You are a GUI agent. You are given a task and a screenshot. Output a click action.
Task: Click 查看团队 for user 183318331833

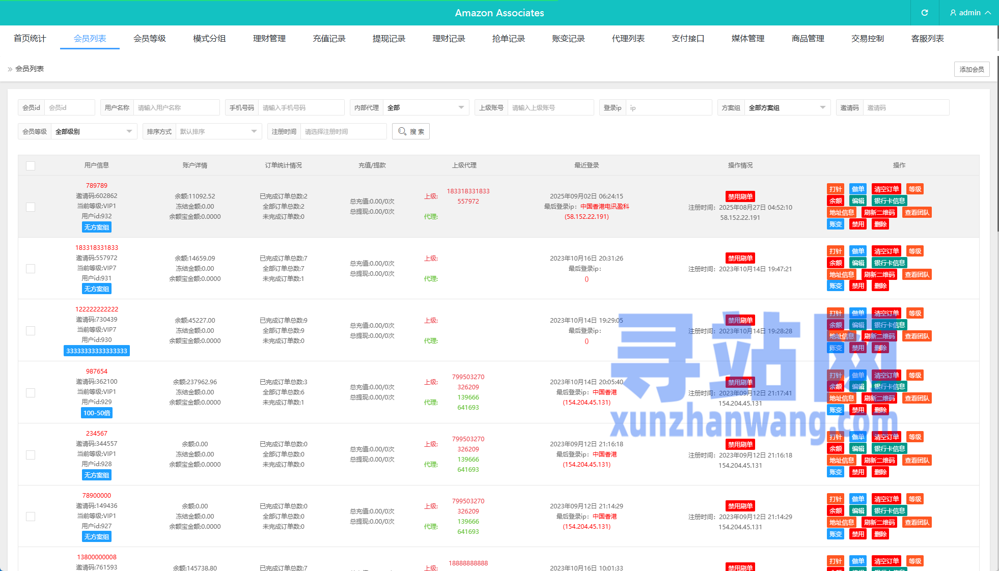pos(917,275)
